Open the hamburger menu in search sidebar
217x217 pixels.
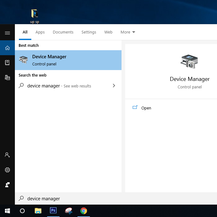7,33
